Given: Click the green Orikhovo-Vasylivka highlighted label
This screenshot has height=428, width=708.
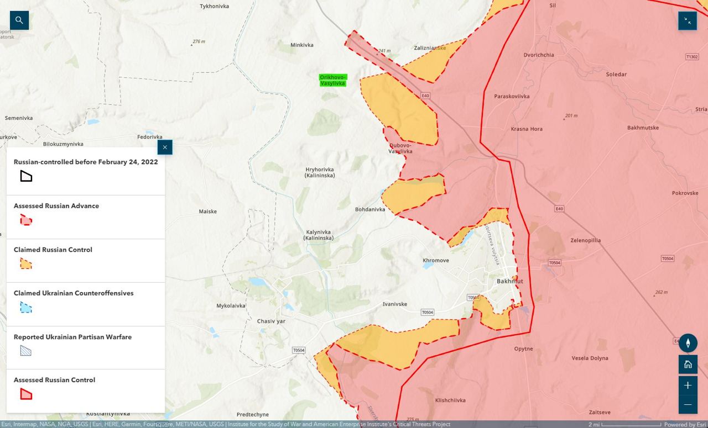Looking at the screenshot, I should [332, 80].
